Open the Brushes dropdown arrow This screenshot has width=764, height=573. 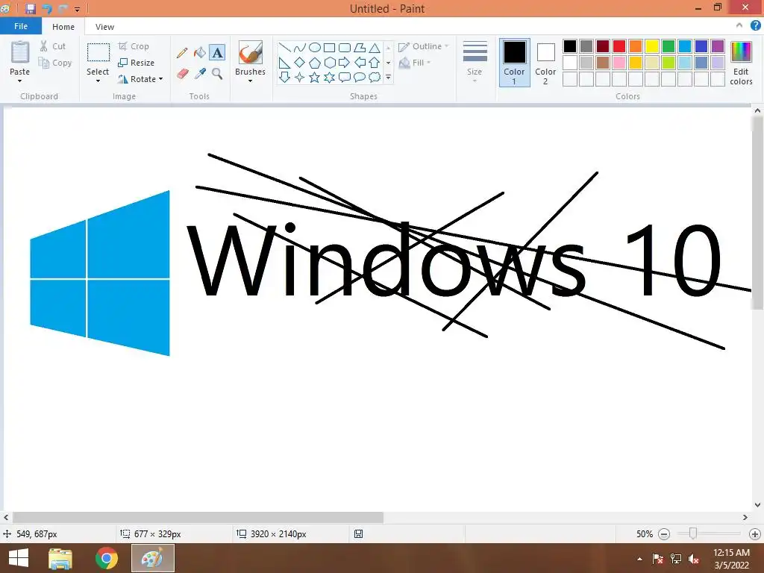tap(250, 81)
